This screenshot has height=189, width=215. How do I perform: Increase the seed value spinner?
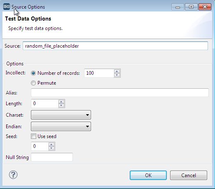51,145
